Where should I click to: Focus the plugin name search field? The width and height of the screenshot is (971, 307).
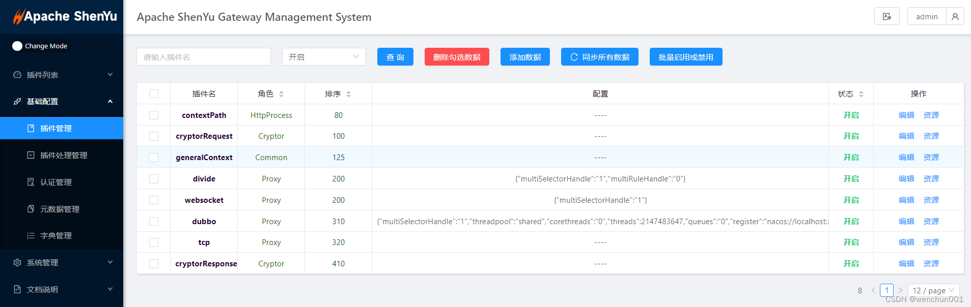point(204,57)
